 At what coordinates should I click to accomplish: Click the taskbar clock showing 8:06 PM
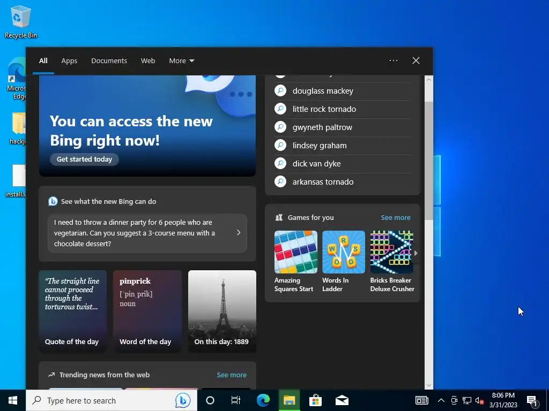[503, 400]
